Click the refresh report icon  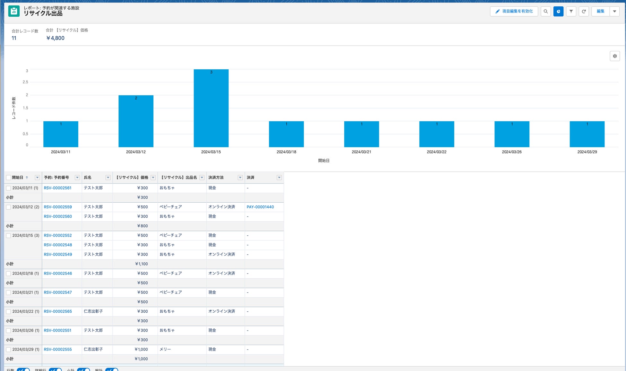584,11
